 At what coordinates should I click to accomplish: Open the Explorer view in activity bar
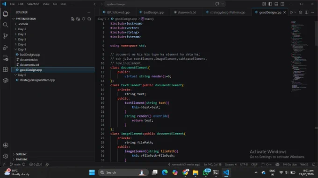pyautogui.click(x=6, y=14)
